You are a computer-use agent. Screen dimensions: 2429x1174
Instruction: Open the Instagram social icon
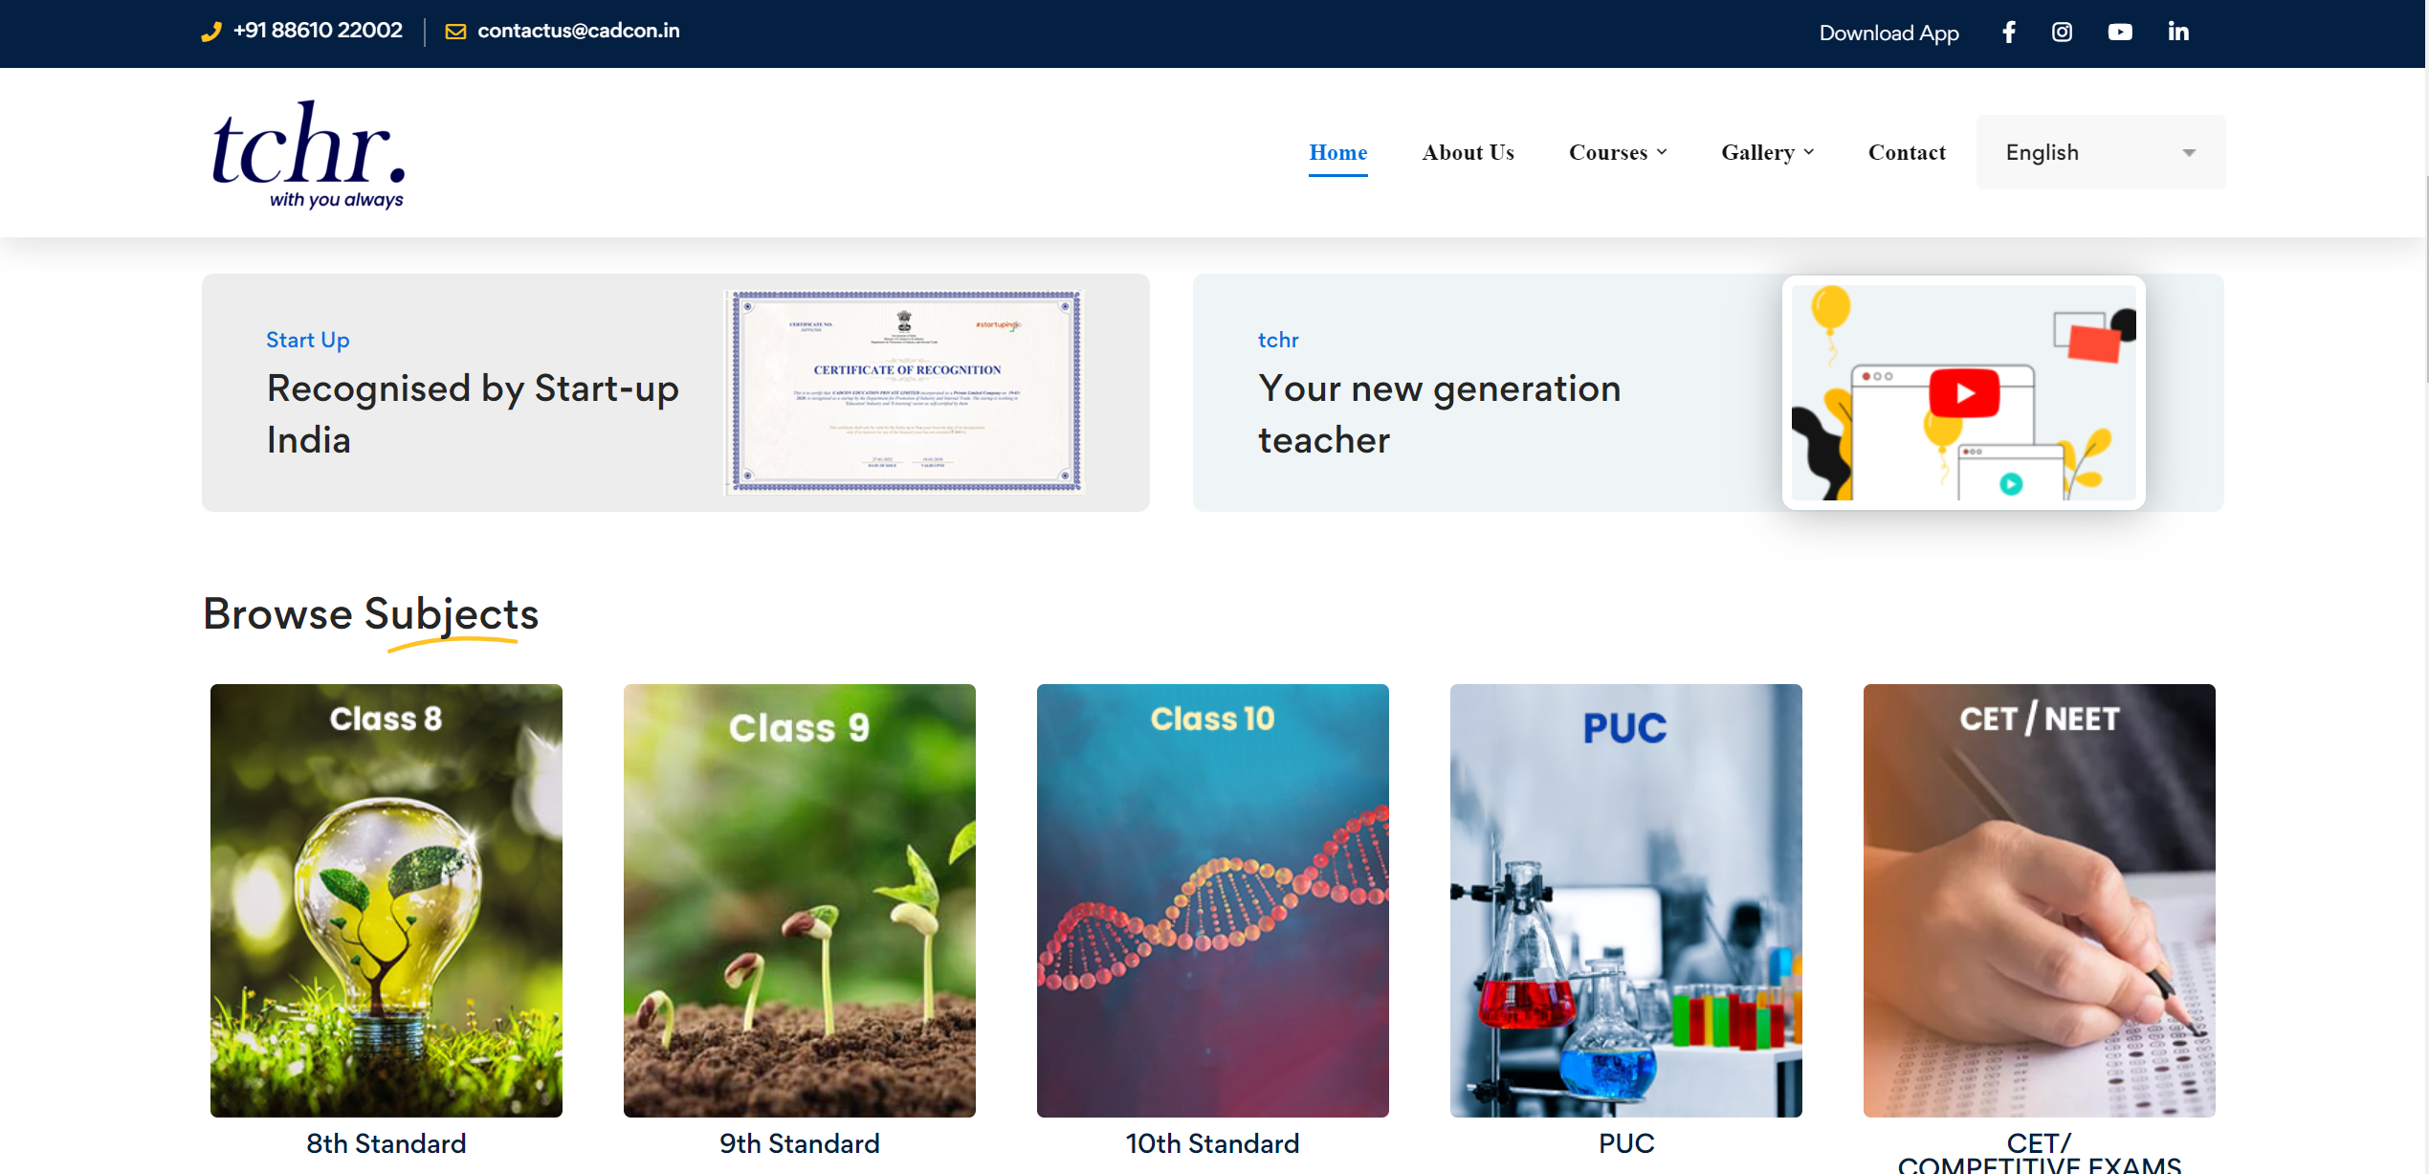(x=2062, y=33)
